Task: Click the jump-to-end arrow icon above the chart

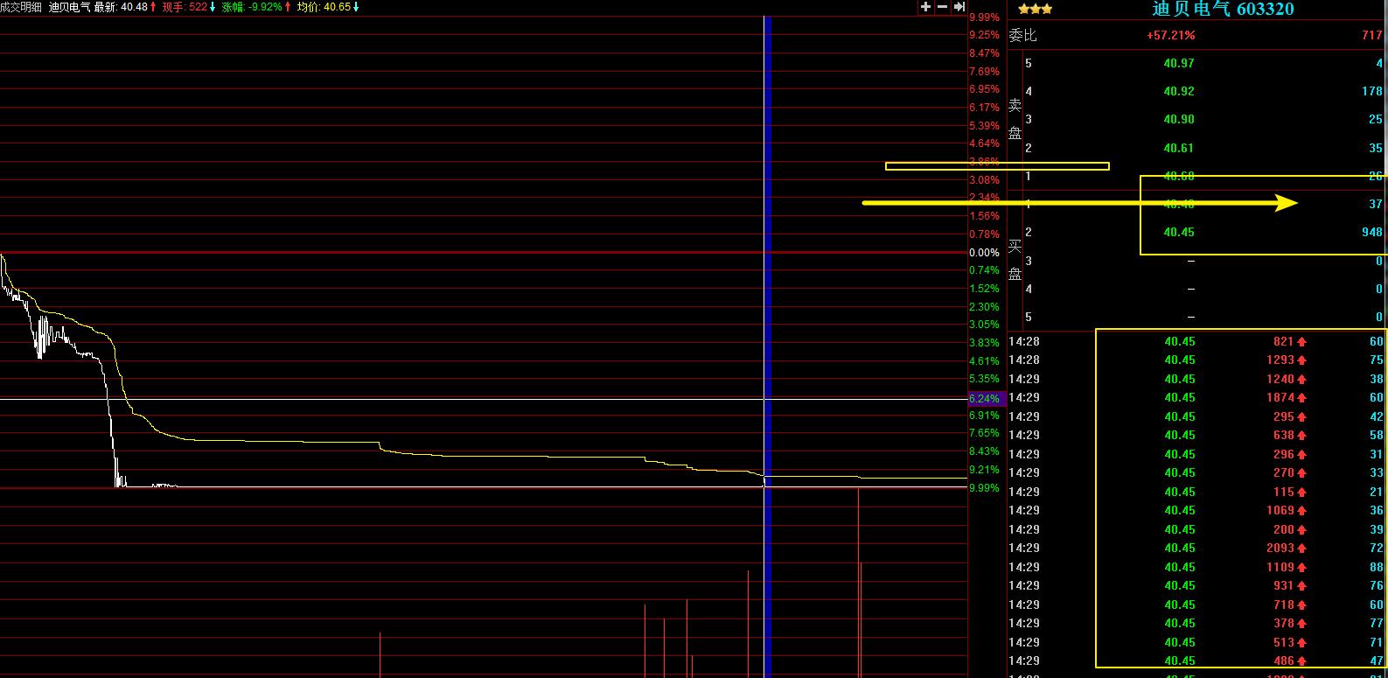Action: pos(959,7)
